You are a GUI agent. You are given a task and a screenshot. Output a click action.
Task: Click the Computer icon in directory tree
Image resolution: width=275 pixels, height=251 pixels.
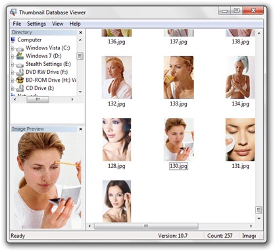point(13,40)
